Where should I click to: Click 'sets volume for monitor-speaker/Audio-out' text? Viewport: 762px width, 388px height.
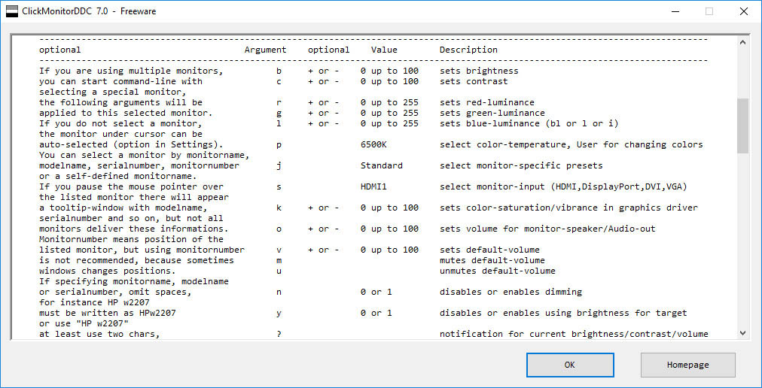pos(547,229)
